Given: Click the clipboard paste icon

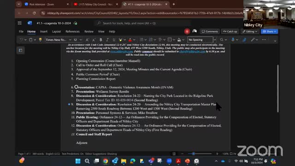Looking at the screenshot, I should coord(31,40).
